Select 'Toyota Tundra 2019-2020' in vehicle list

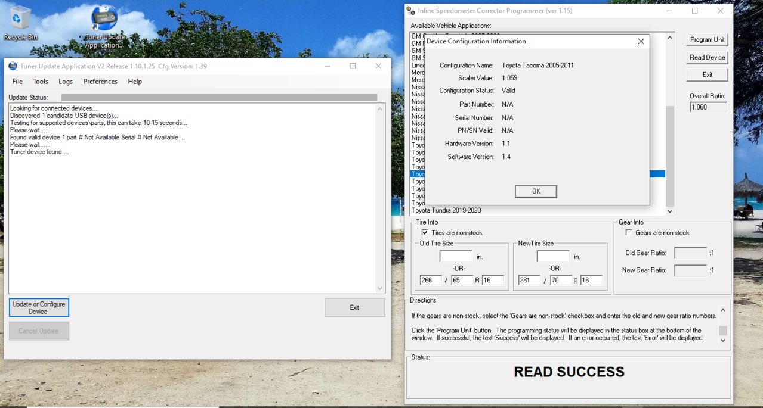point(446,210)
